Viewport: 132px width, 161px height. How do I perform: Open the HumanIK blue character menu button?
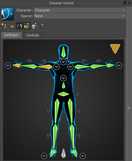7,14
